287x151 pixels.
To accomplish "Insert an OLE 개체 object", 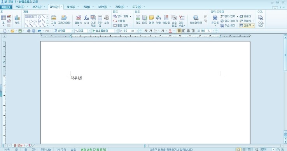I will [x=93, y=21].
